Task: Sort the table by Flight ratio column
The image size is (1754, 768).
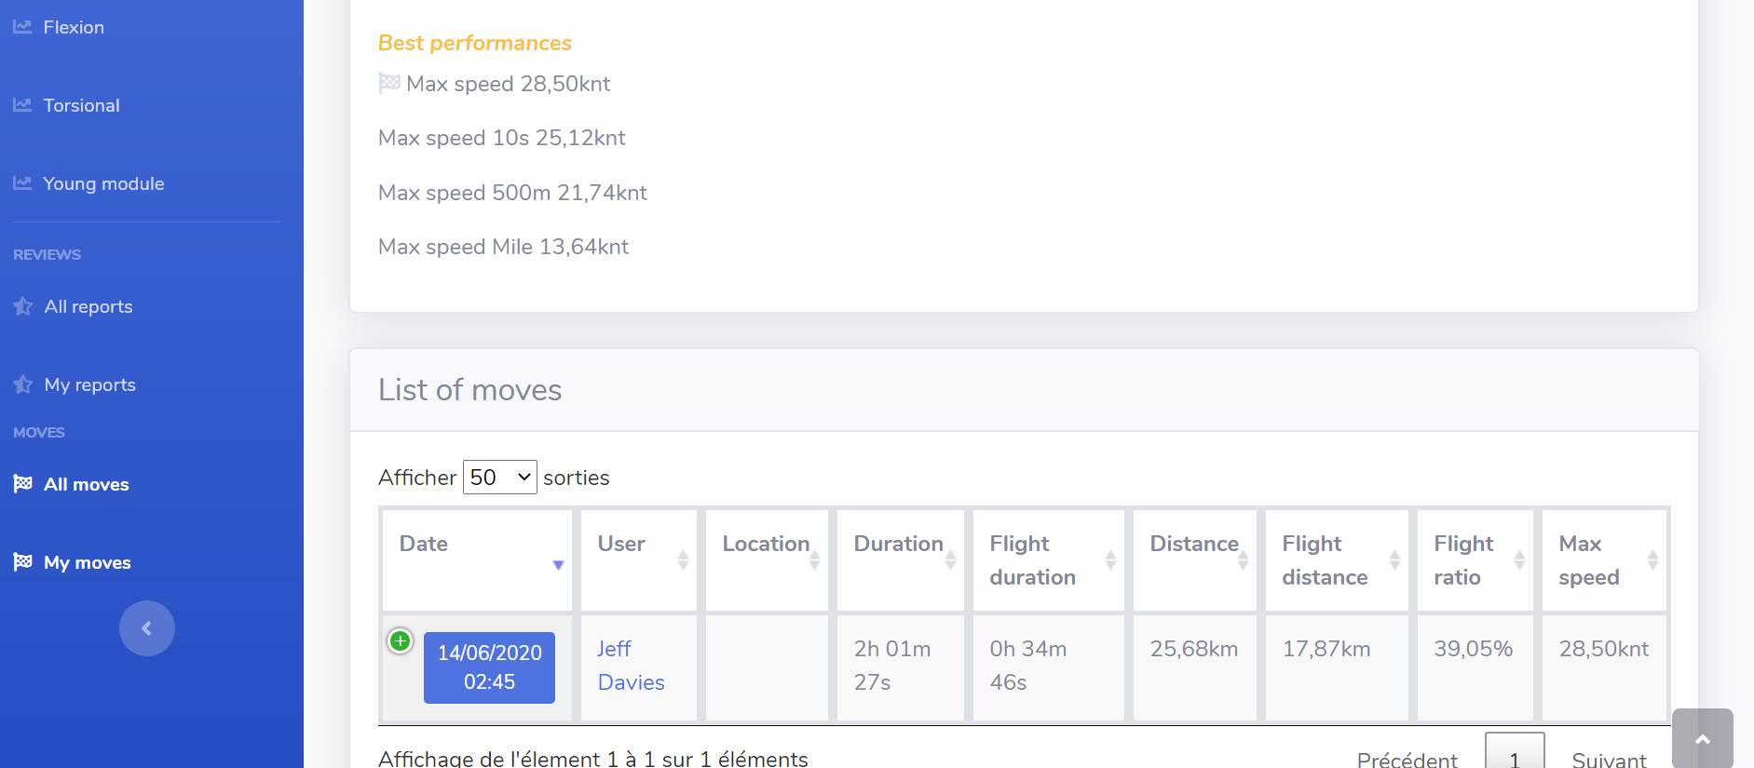Action: 1475,559
